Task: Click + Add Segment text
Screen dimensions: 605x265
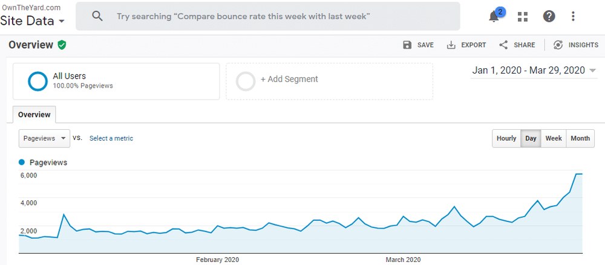Action: click(289, 79)
